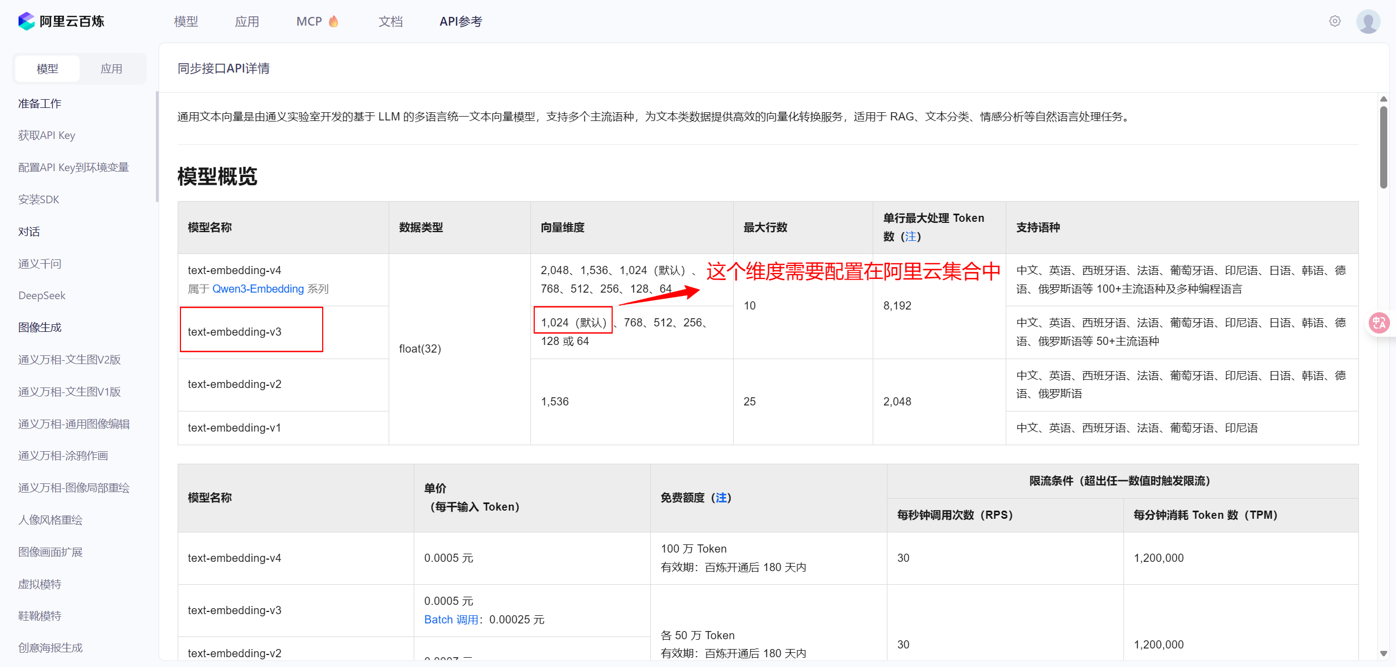Screen dimensions: 1396x667
Task: Open settings gear icon in header
Action: (x=1334, y=21)
